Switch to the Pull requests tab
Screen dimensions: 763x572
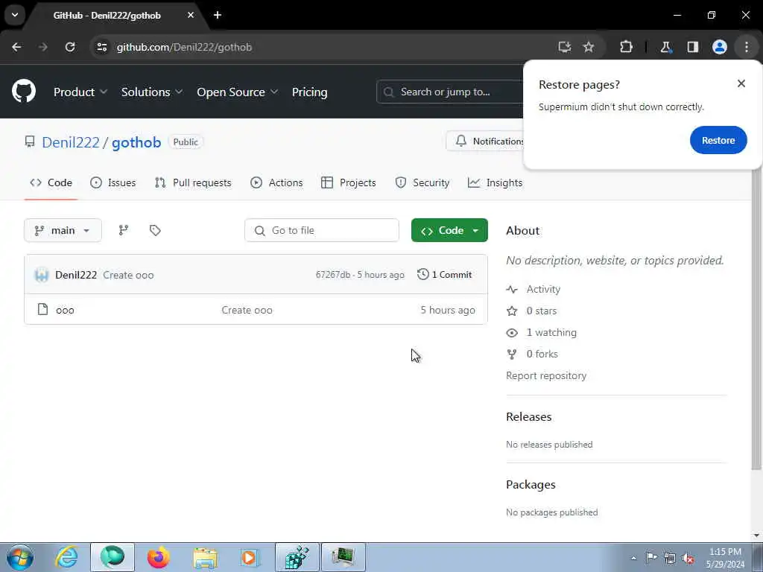pyautogui.click(x=193, y=183)
